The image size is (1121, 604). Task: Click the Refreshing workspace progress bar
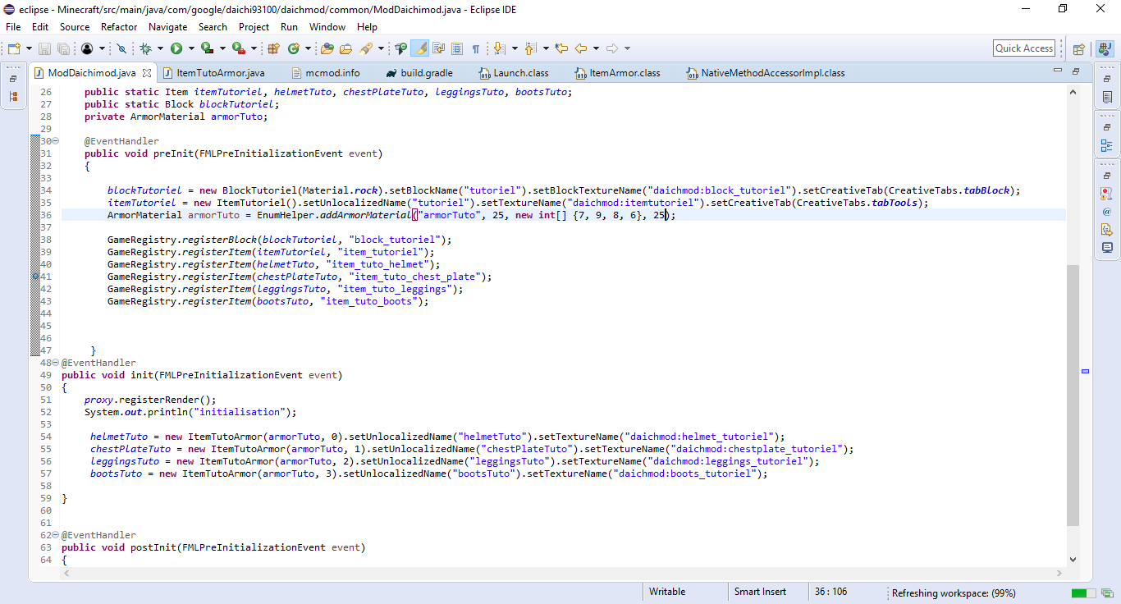(x=1079, y=593)
